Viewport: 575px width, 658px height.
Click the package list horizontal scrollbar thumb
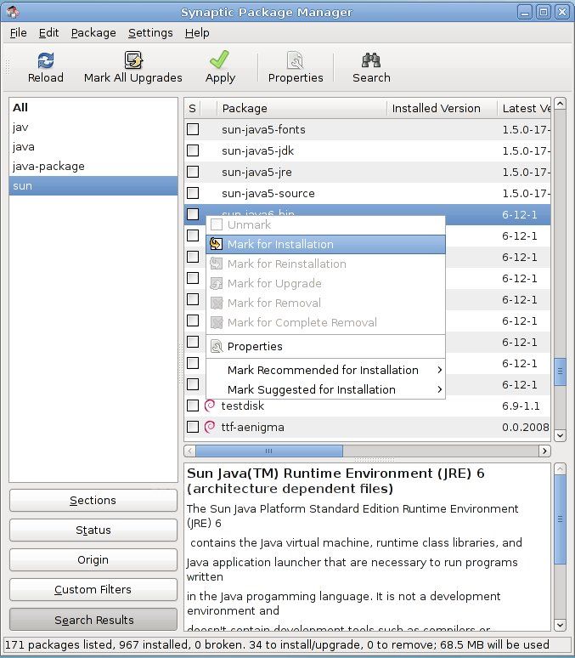click(268, 451)
